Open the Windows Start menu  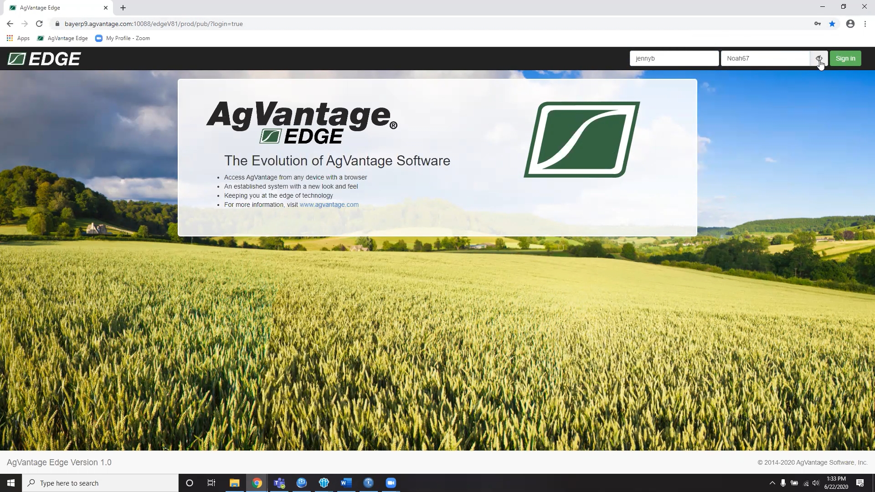coord(11,483)
